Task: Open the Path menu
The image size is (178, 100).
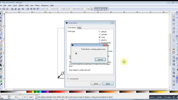Action: tap(27, 6)
